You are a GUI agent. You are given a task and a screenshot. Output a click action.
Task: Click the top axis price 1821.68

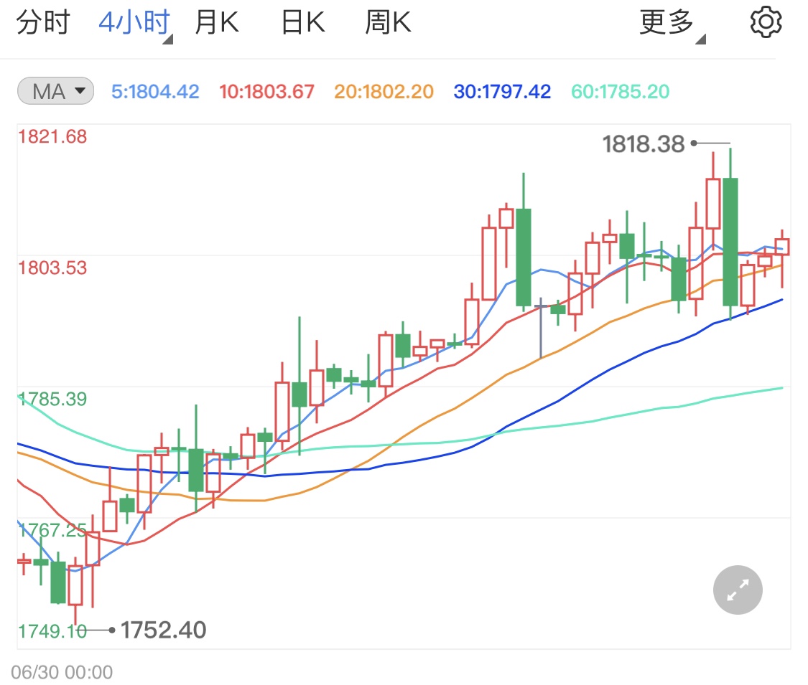tap(52, 137)
